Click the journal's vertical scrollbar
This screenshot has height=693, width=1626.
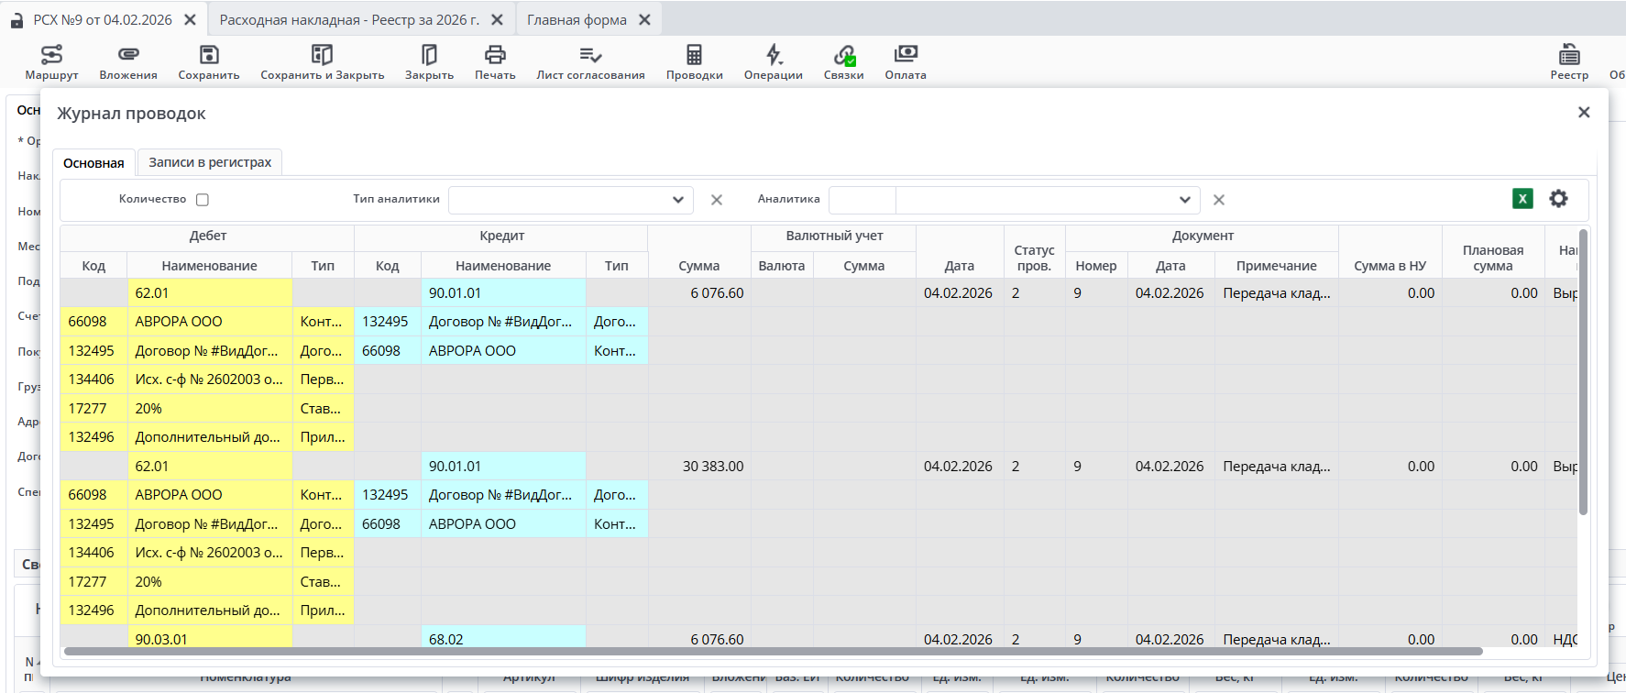[1583, 371]
